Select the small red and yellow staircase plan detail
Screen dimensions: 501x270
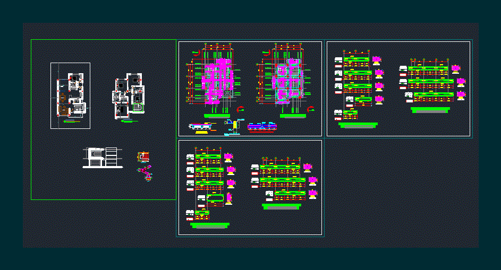[x=143, y=156]
